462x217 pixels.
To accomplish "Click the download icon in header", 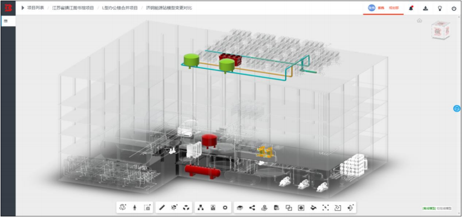I will [x=425, y=8].
